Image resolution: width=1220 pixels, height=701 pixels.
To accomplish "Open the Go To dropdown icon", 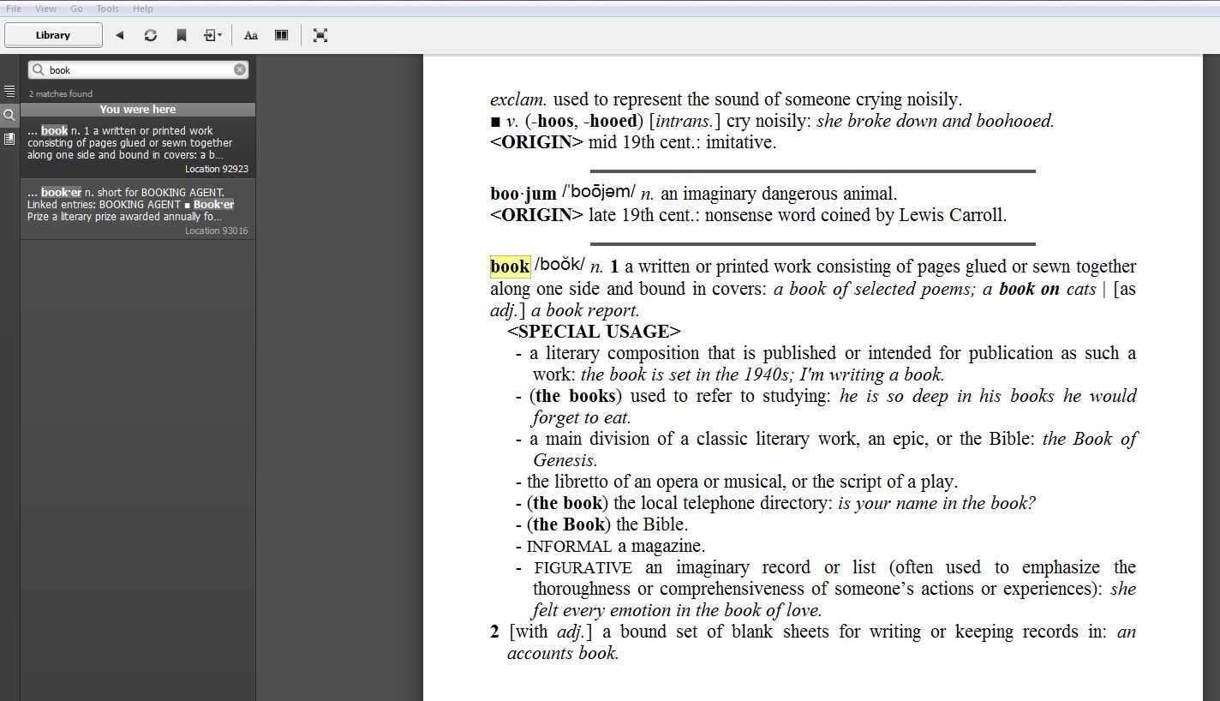I will pyautogui.click(x=212, y=35).
